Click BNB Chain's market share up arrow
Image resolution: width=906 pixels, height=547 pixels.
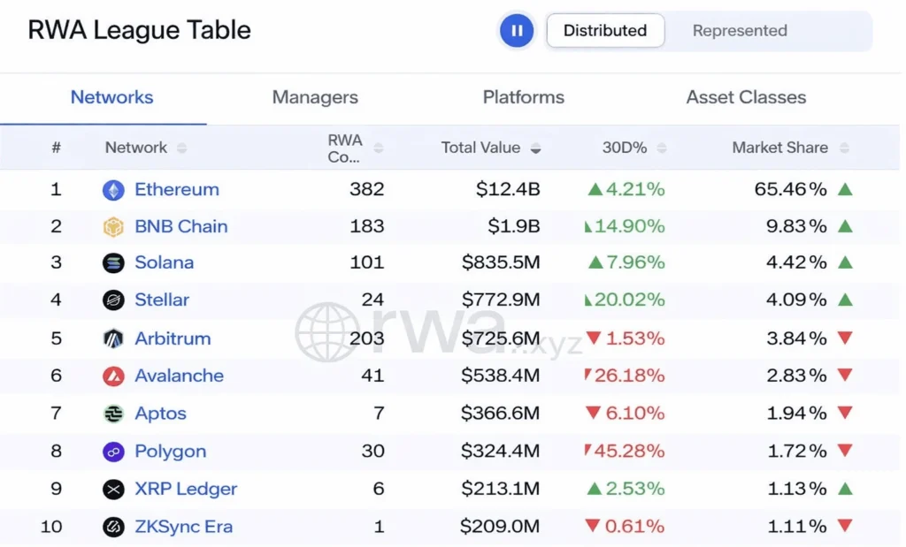[x=845, y=226]
